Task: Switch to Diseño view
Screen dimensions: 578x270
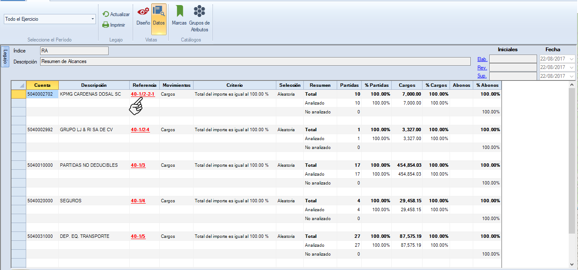Action: (x=143, y=16)
